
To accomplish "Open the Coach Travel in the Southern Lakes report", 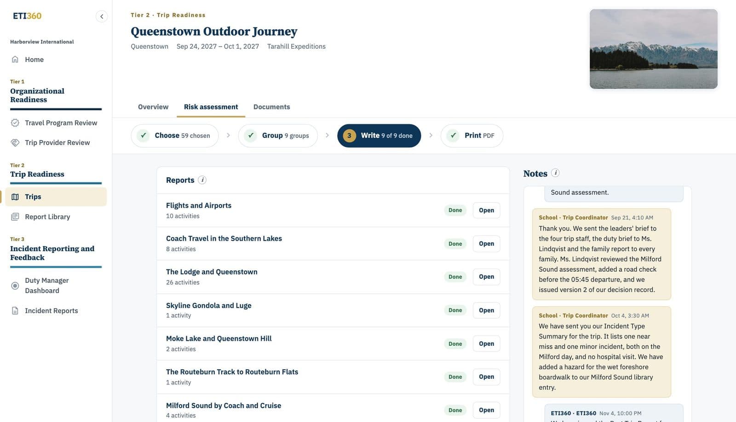I will pyautogui.click(x=486, y=244).
